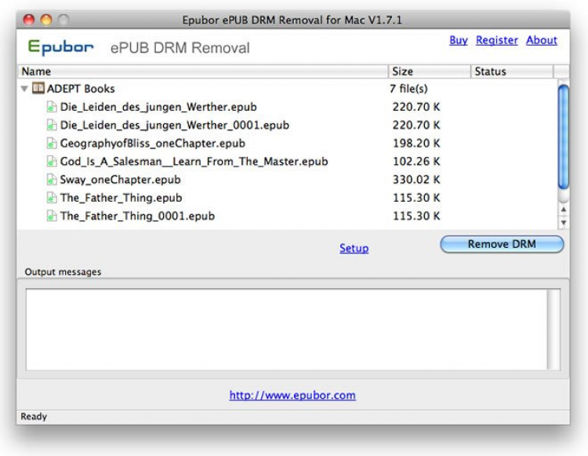The width and height of the screenshot is (588, 456).
Task: Open the About link
Action: [542, 40]
